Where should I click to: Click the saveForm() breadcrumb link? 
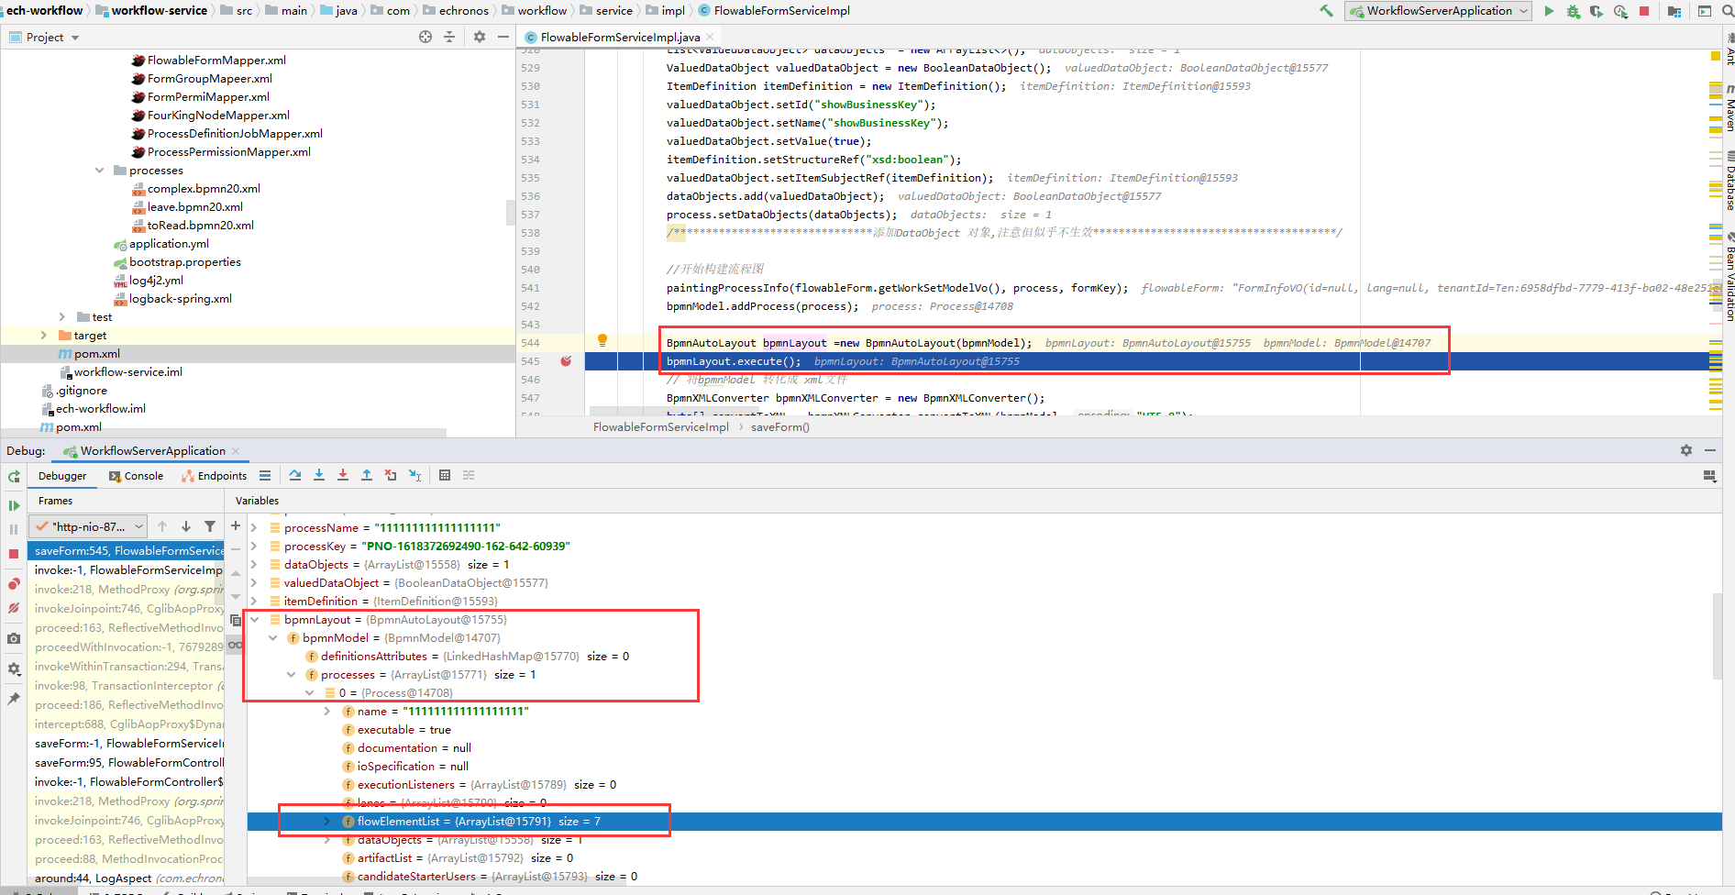pos(779,427)
